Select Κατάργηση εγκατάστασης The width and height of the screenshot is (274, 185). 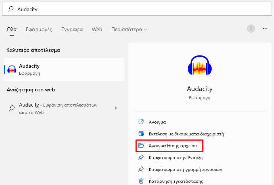tap(176, 181)
